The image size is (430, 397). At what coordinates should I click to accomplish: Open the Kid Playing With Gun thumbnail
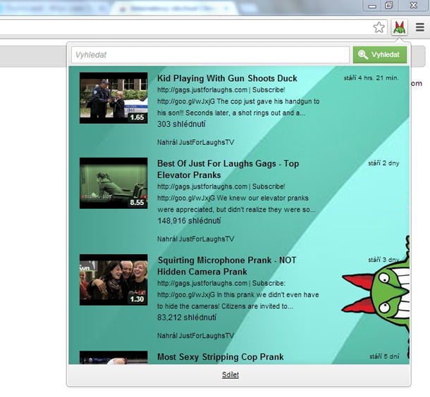pyautogui.click(x=113, y=98)
